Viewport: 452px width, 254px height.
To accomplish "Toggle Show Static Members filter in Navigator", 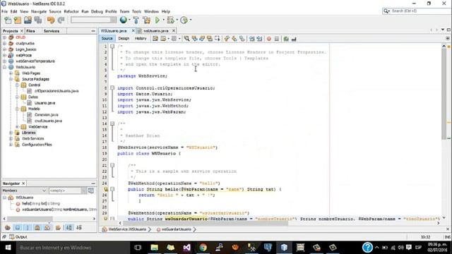I will (28, 227).
